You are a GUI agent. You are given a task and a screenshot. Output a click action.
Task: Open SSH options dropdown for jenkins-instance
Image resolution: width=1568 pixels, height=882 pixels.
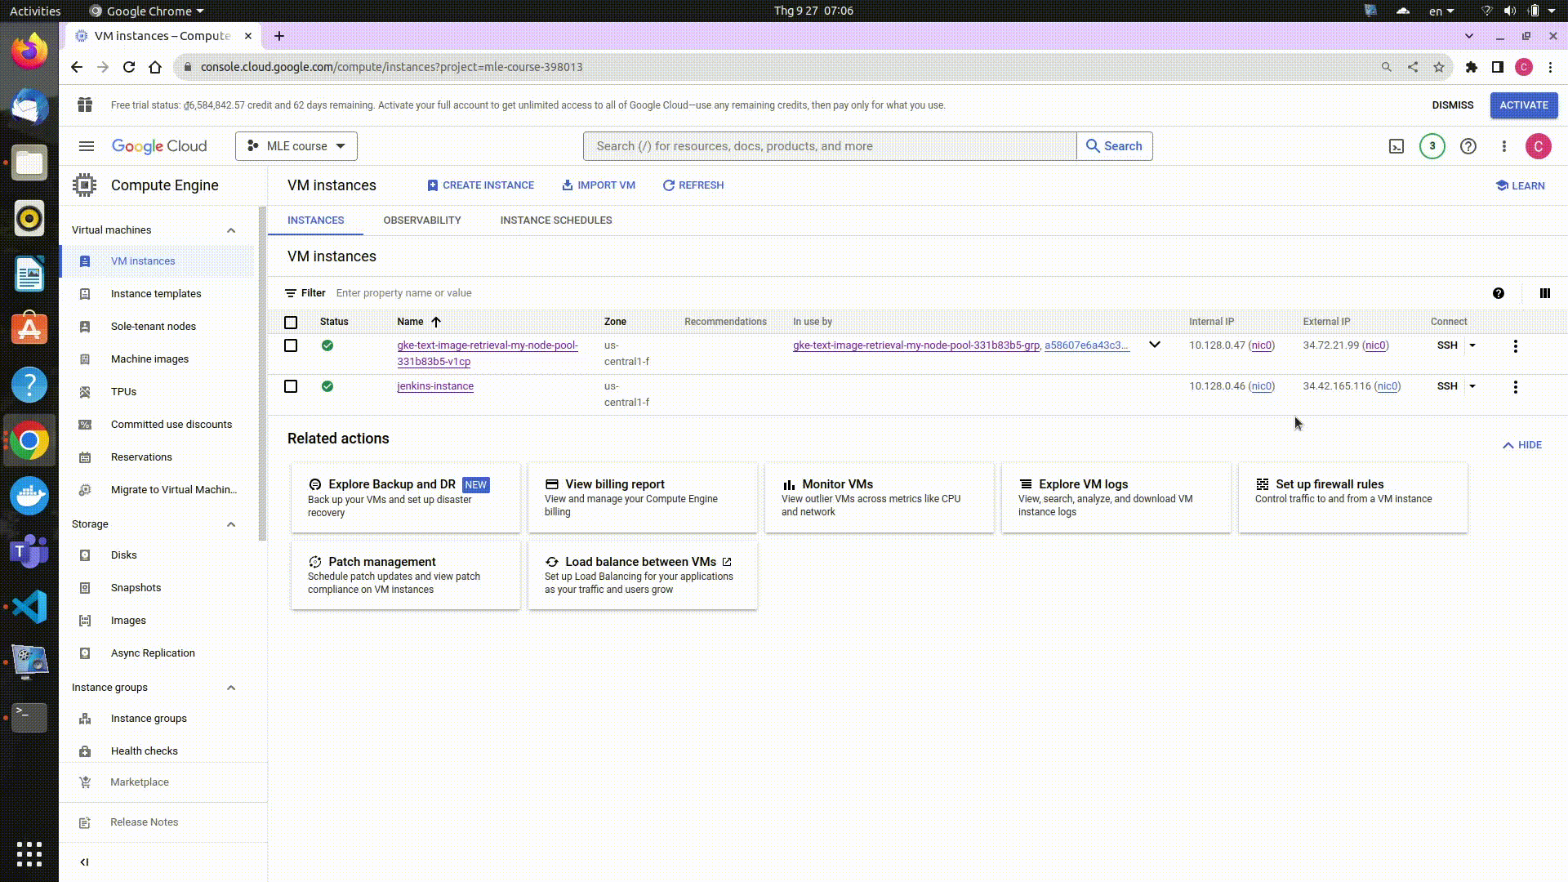(x=1472, y=386)
